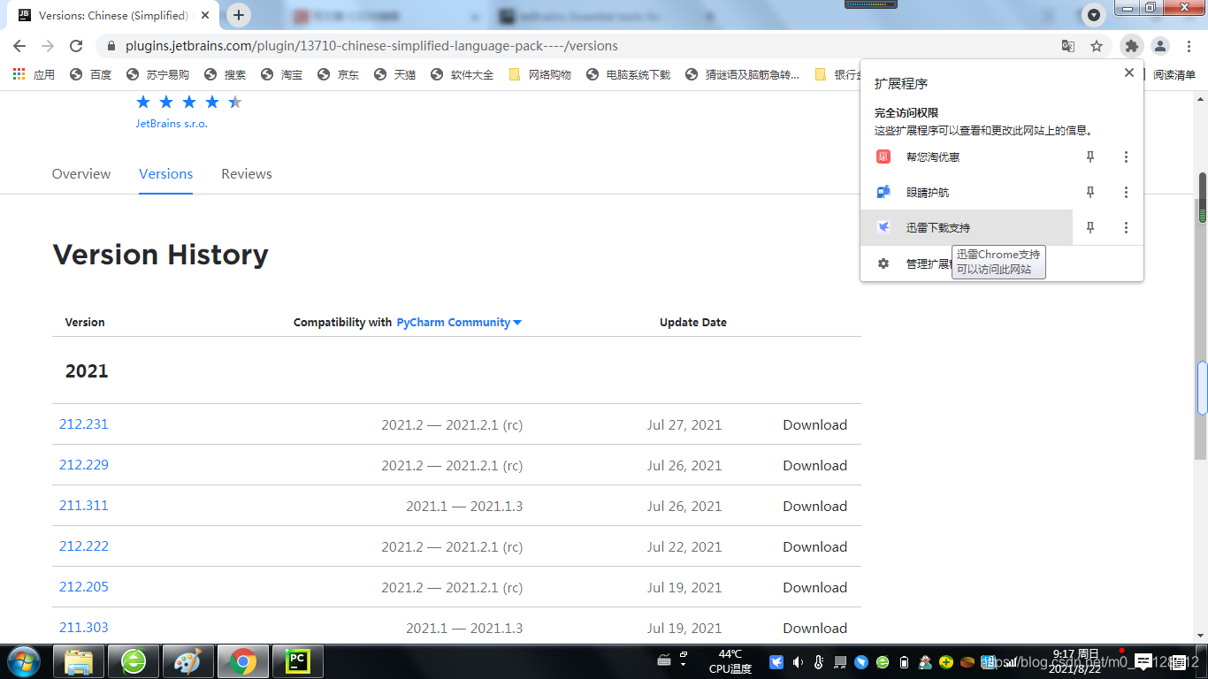This screenshot has height=679, width=1208.
Task: Open version 212.222 link
Action: 84,546
